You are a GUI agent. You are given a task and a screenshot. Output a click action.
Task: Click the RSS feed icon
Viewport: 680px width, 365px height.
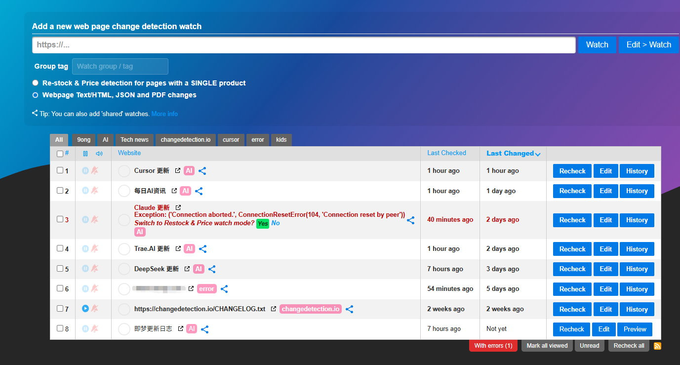[x=657, y=346]
